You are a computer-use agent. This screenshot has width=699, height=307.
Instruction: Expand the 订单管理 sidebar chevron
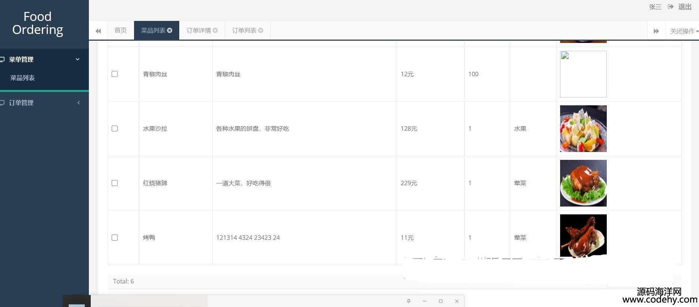(x=78, y=103)
